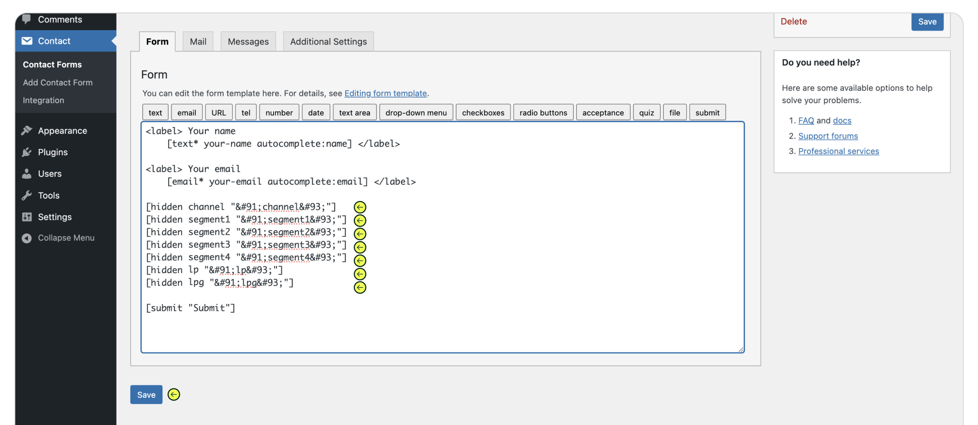
Task: Click the '[hidden segment1' template line
Action: (x=246, y=220)
